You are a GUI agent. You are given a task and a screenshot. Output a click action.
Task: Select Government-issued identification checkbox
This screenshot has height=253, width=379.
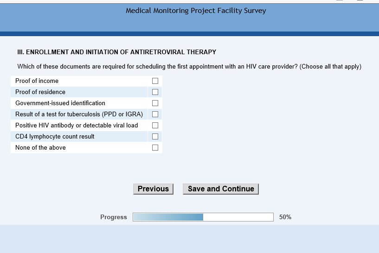click(155, 103)
